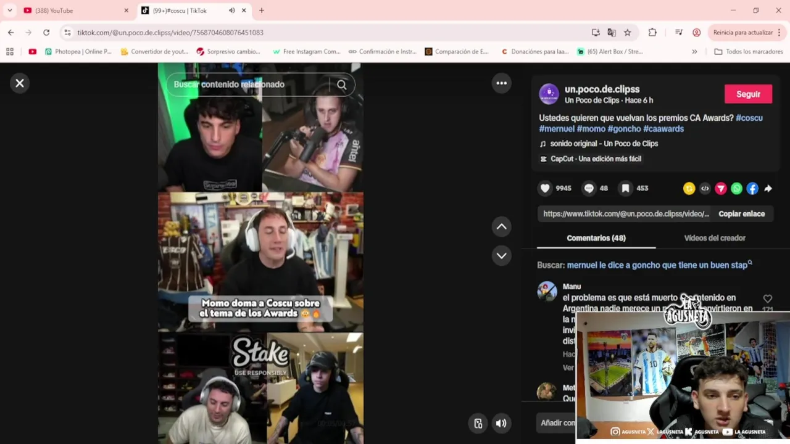
Task: Open the Photopea bookmark
Action: click(x=78, y=52)
